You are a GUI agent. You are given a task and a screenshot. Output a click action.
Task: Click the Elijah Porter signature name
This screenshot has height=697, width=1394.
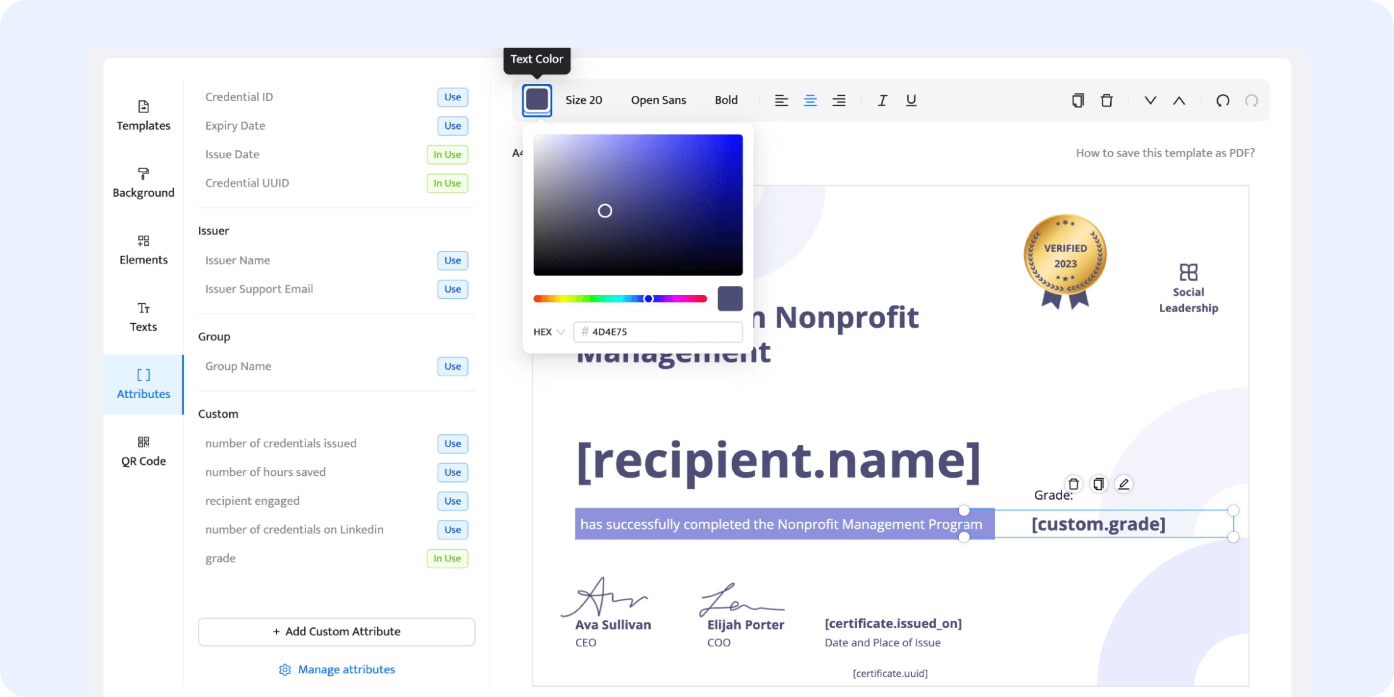[x=745, y=625]
